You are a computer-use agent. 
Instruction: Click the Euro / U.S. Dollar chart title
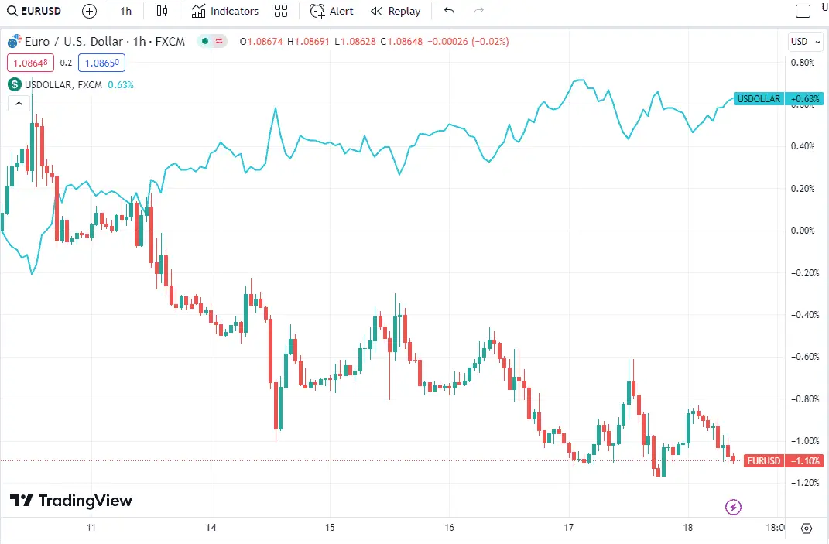click(104, 42)
